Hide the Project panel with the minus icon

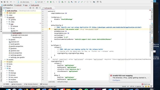tap(40, 8)
